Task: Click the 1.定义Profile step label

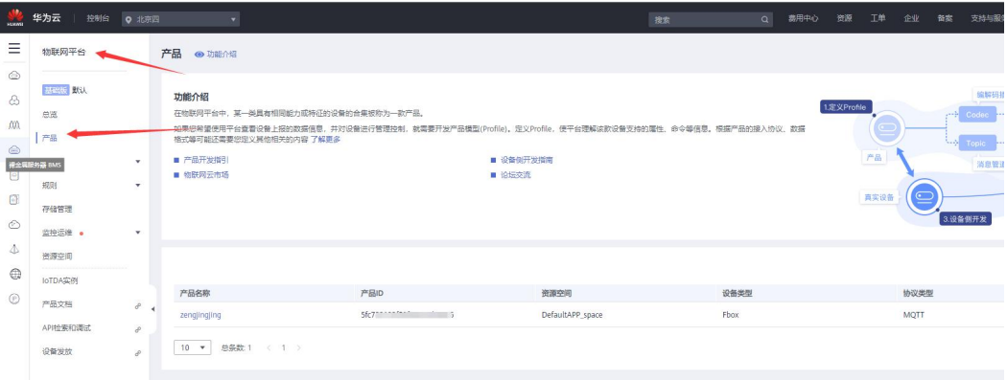Action: point(845,107)
